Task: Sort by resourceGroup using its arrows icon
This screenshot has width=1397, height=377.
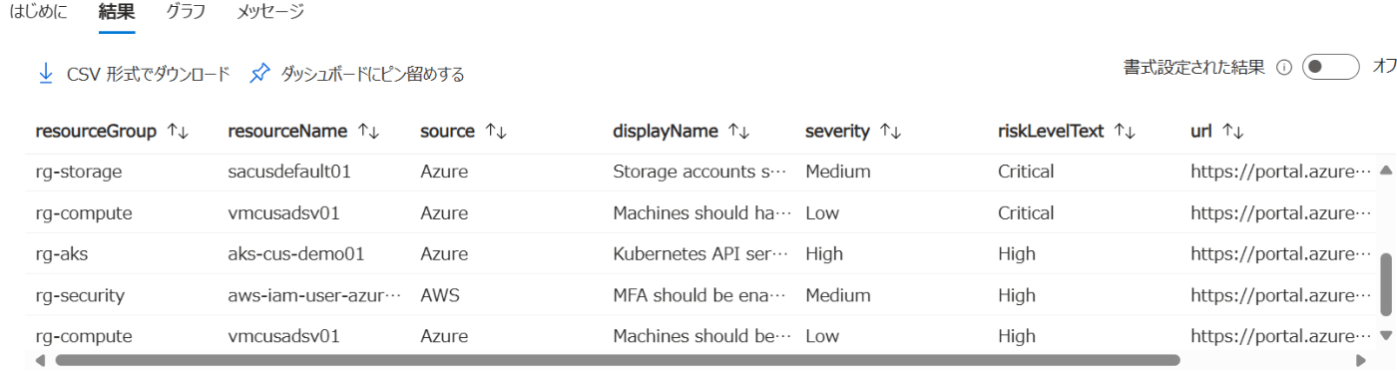Action: click(x=178, y=131)
